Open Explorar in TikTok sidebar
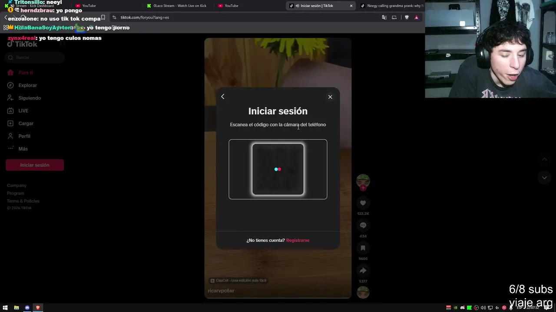 pyautogui.click(x=28, y=85)
